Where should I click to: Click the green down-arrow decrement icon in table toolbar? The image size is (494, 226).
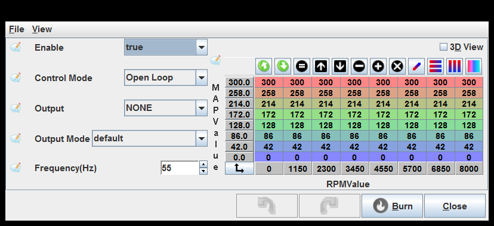pos(283,66)
